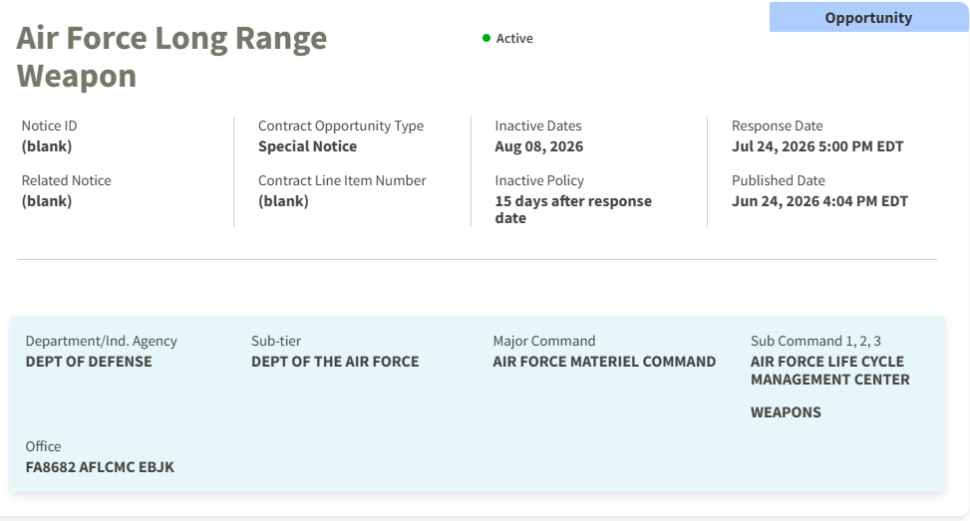Click the DEPT OF DEFENSE value
The width and height of the screenshot is (970, 521).
click(89, 362)
